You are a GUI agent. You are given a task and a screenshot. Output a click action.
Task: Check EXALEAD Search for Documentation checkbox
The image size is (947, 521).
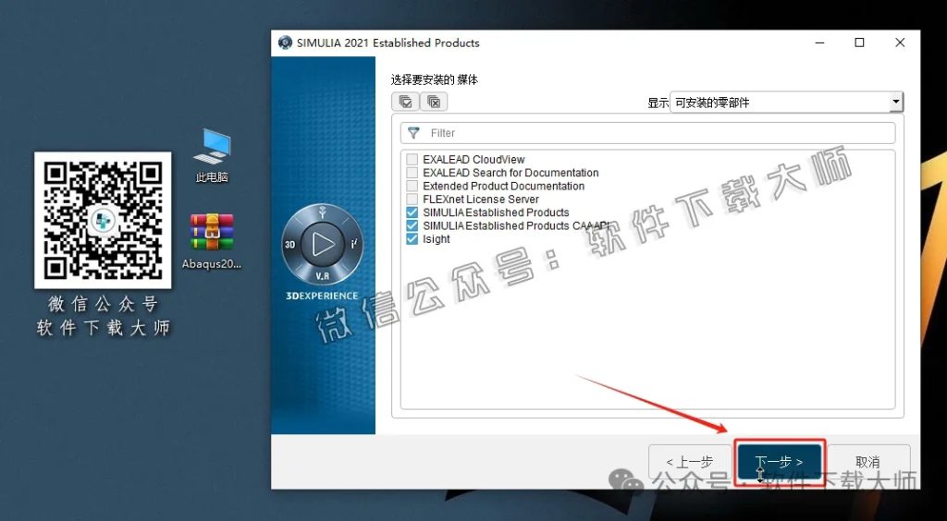(x=412, y=173)
